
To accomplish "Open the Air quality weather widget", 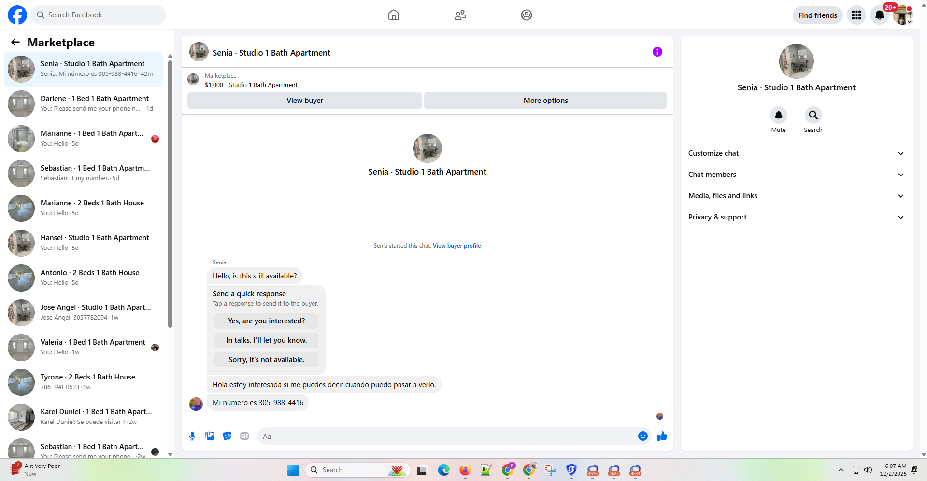I will click(x=35, y=469).
